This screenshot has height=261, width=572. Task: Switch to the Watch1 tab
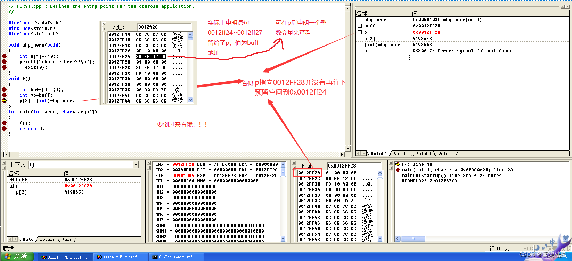coord(378,153)
